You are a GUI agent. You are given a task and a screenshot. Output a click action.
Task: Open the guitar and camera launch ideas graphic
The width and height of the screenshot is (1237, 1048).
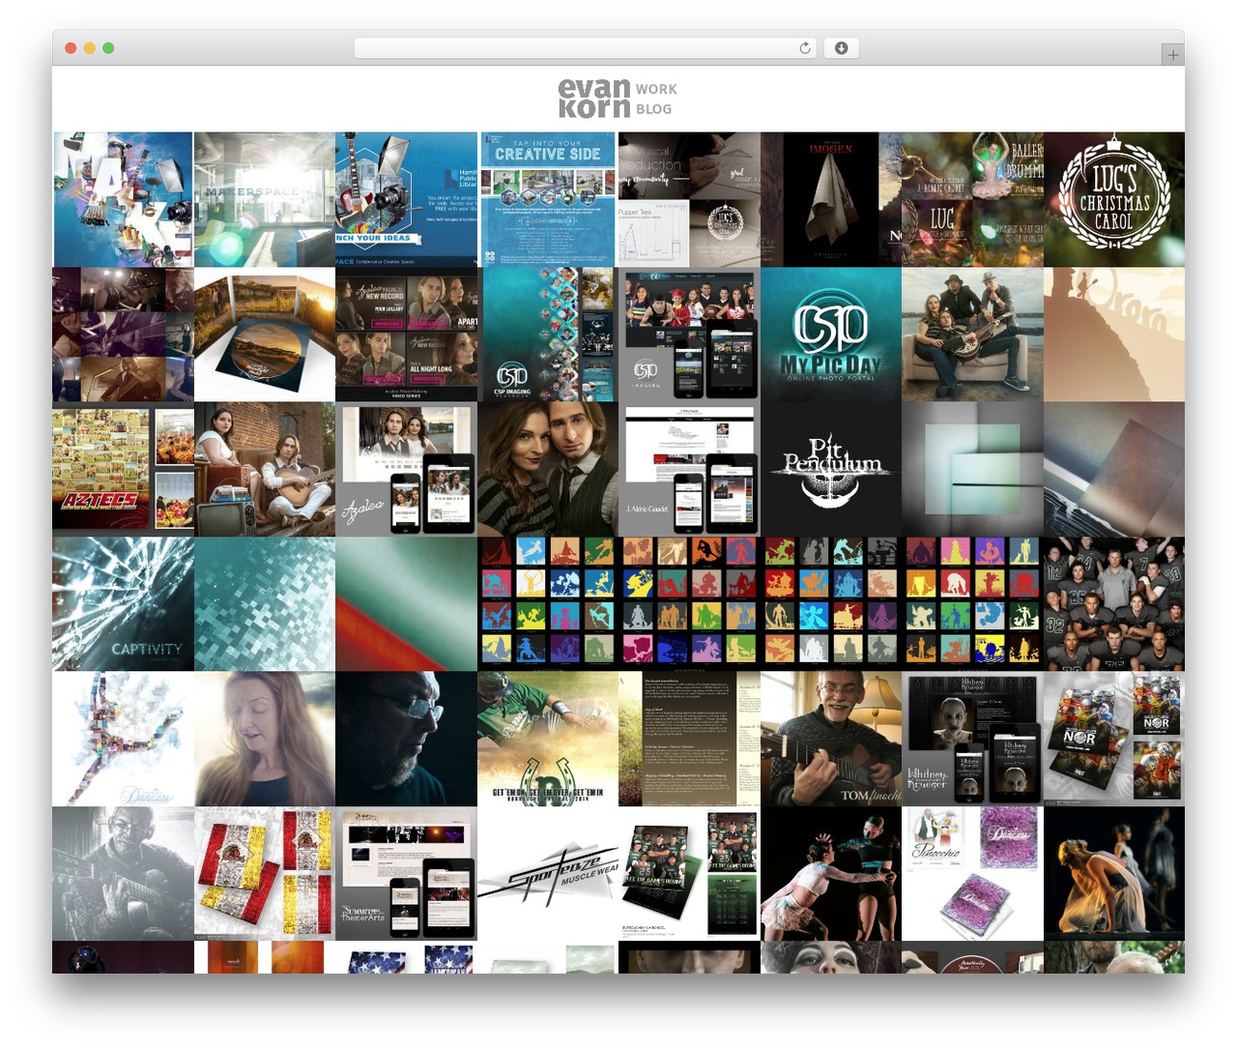tap(406, 199)
